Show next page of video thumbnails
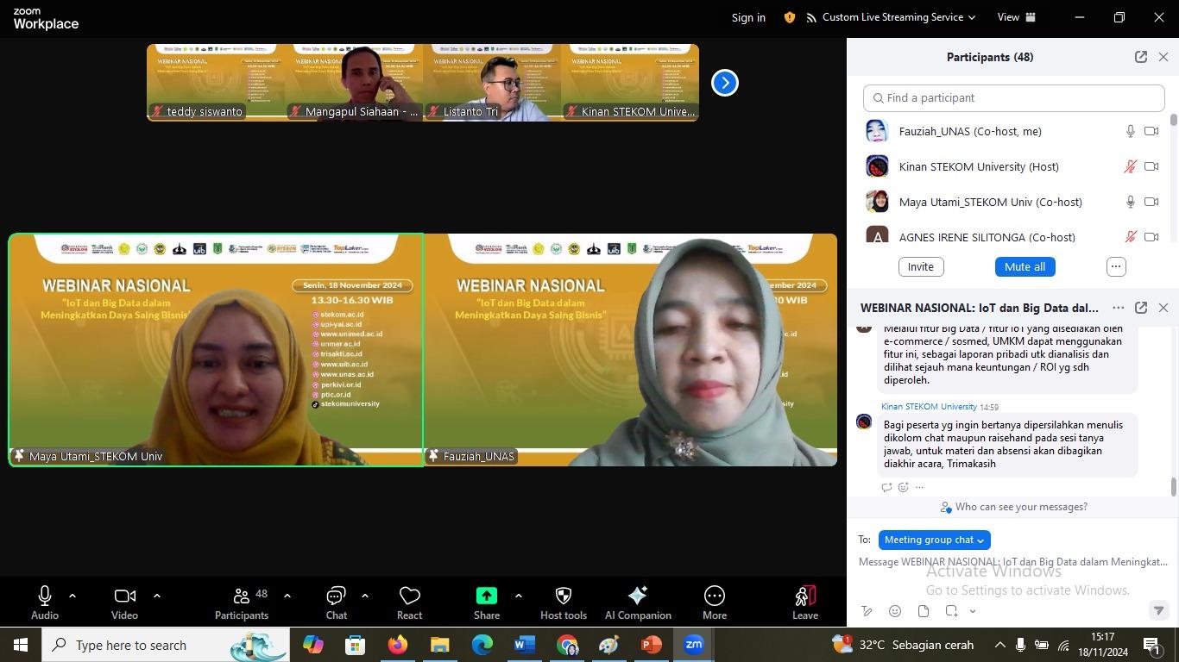Screen dimensions: 1179x662 click(725, 83)
